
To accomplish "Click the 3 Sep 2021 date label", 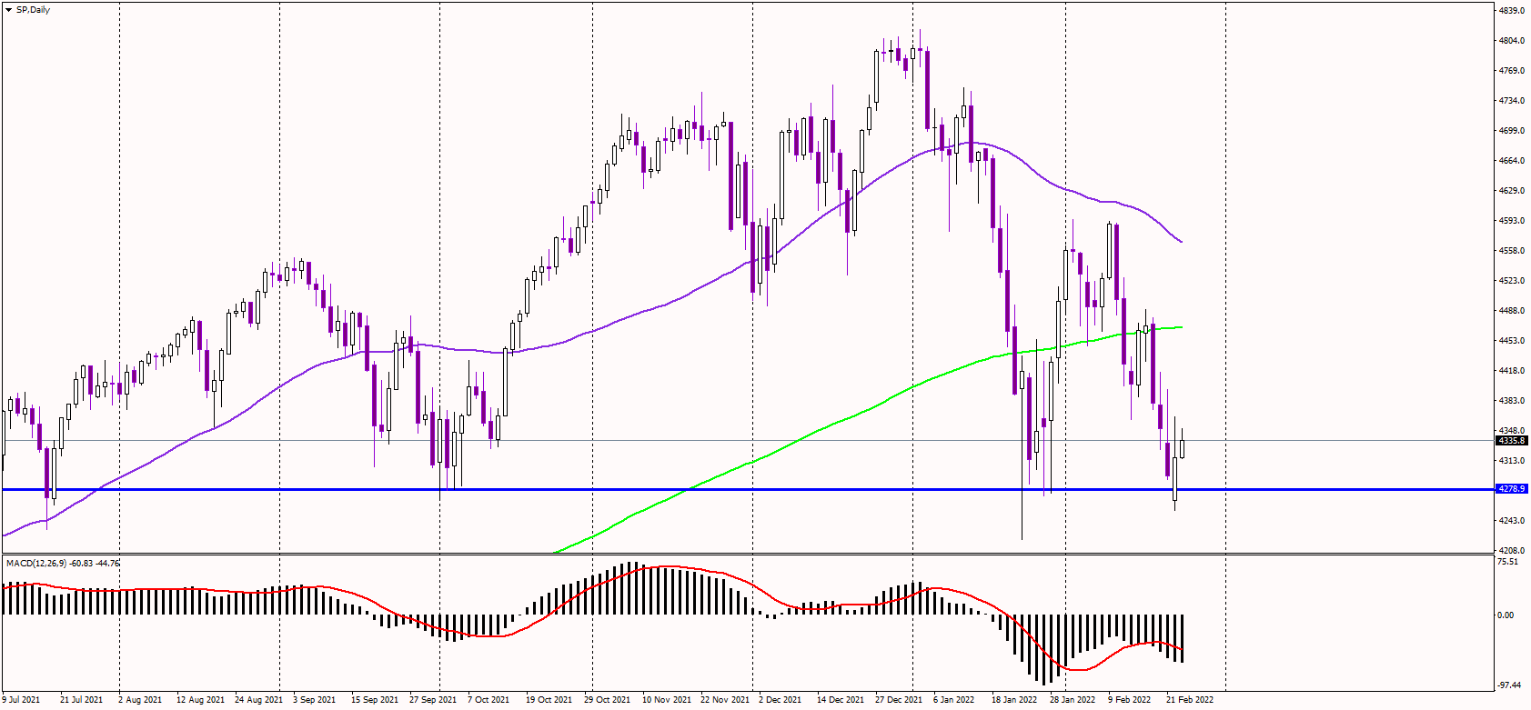I will point(315,700).
